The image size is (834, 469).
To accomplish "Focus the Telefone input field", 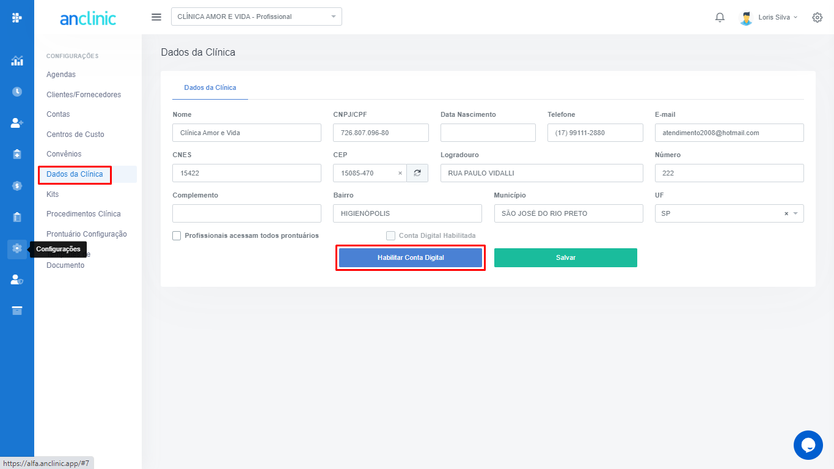I will coord(595,133).
